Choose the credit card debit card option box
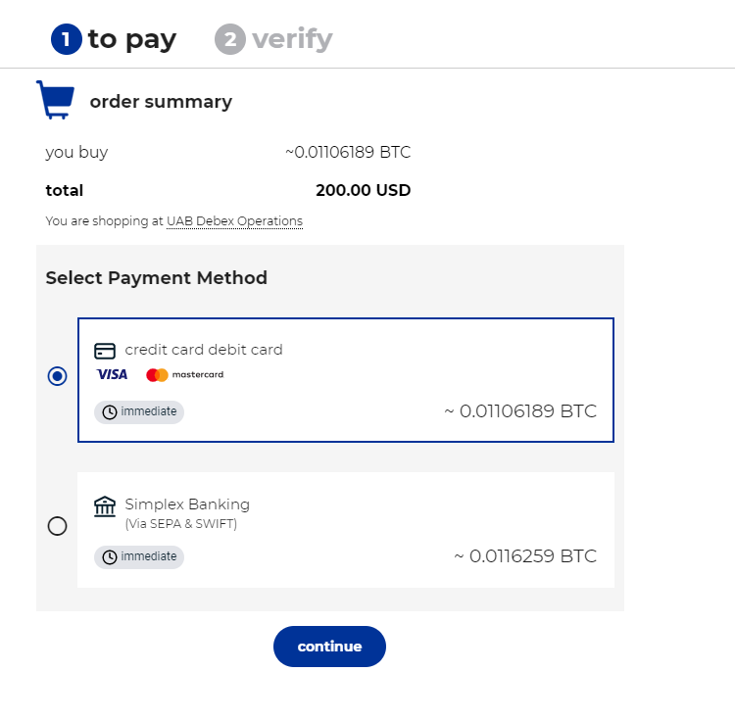Screen dimensions: 735x720 pyautogui.click(x=346, y=380)
